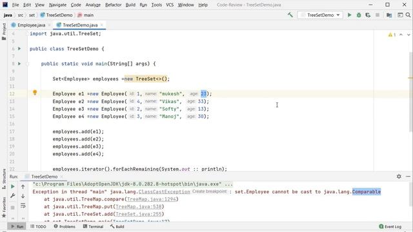This screenshot has width=413, height=232.
Task: Click the Search Everywhere magnifier icon
Action: click(x=408, y=15)
